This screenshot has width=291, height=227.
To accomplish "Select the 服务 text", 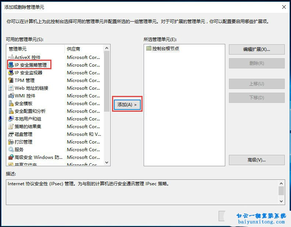I will [x=19, y=149].
